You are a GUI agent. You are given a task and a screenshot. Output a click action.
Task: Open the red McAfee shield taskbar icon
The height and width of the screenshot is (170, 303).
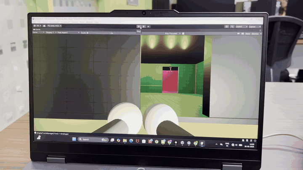(137, 141)
